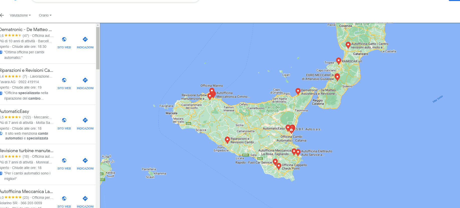This screenshot has width=460, height=208.
Task: Click INDICAZIONI label for Revisione turbine
Action: 85,168
